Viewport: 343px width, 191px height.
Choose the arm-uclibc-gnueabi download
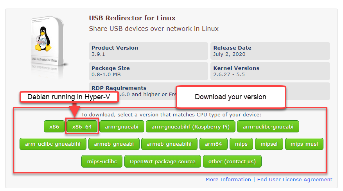pos(268,127)
